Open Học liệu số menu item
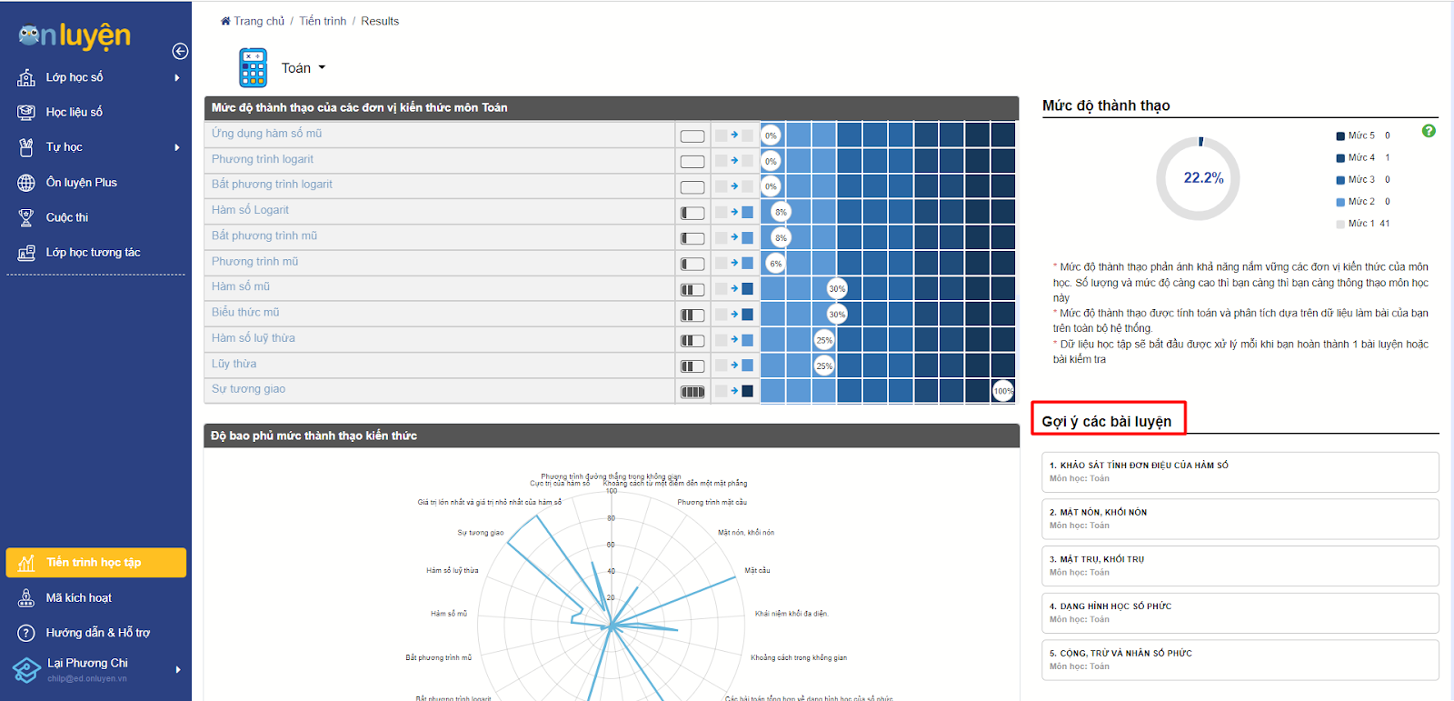This screenshot has height=701, width=1454. point(95,112)
